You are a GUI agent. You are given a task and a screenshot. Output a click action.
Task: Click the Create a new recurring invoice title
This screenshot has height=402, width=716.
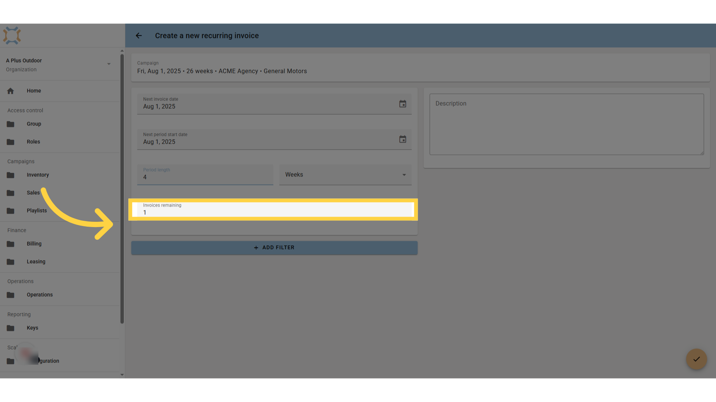click(207, 36)
